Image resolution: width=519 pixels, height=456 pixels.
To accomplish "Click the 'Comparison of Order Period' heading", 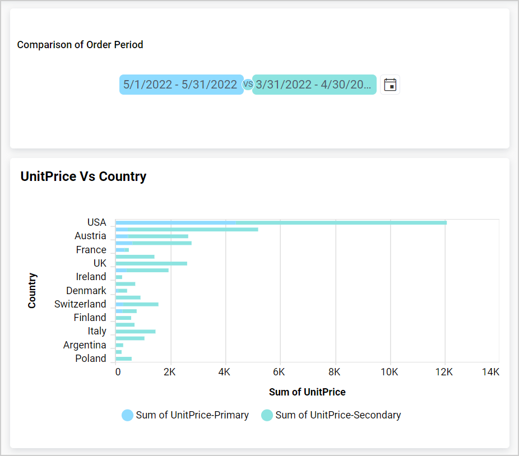I will coord(81,45).
